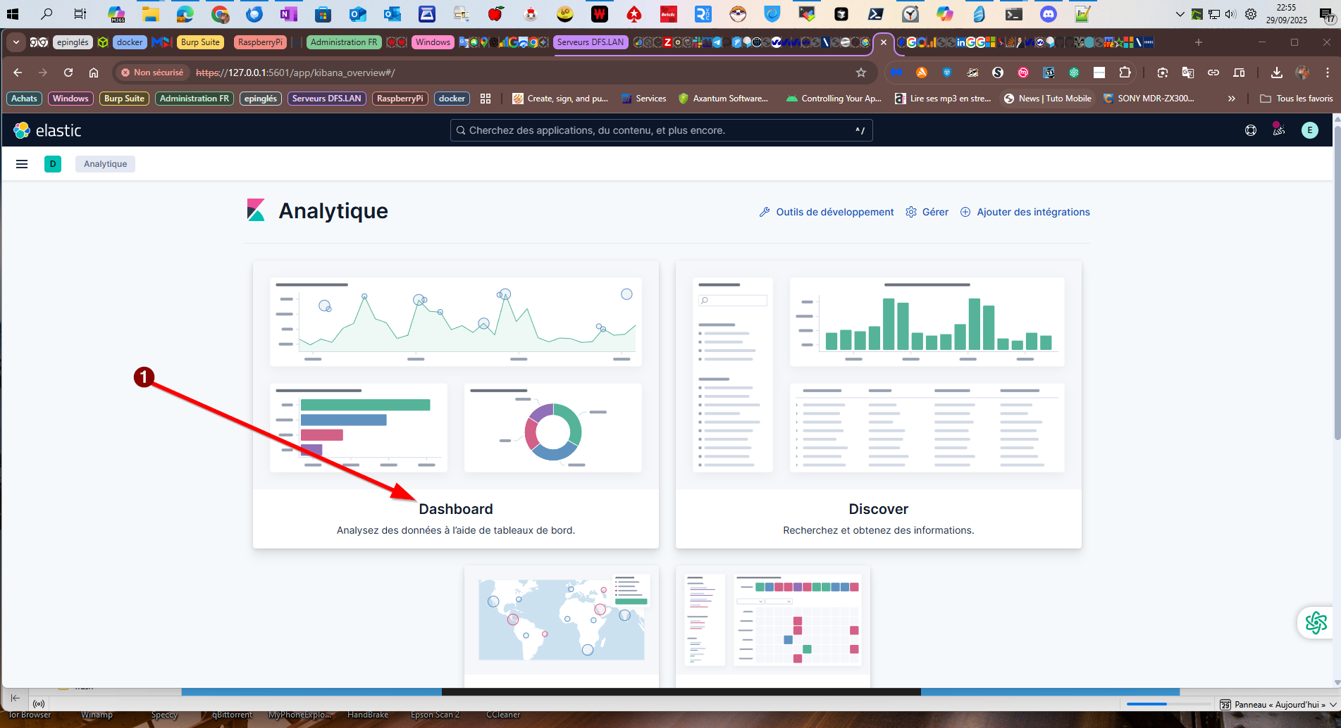Open the Discover card
This screenshot has height=728, width=1341.
point(878,508)
